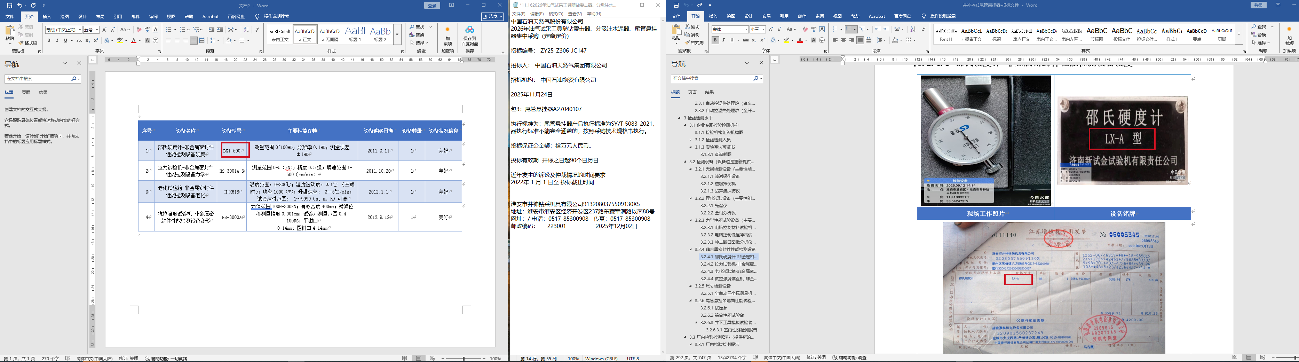
Task: Toggle bold in 井神 document window
Action: [715, 40]
